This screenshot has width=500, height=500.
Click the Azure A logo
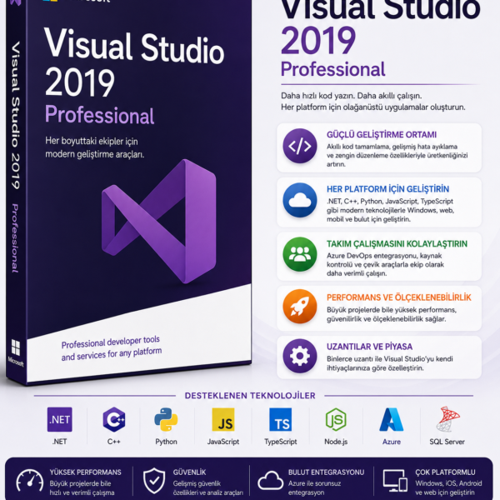392,419
